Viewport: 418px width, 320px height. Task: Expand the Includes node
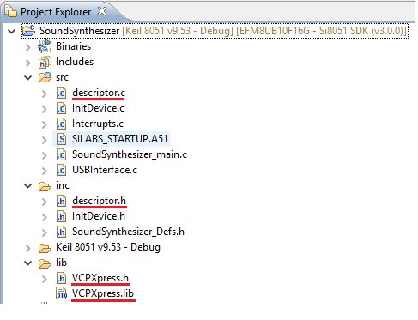(x=27, y=62)
